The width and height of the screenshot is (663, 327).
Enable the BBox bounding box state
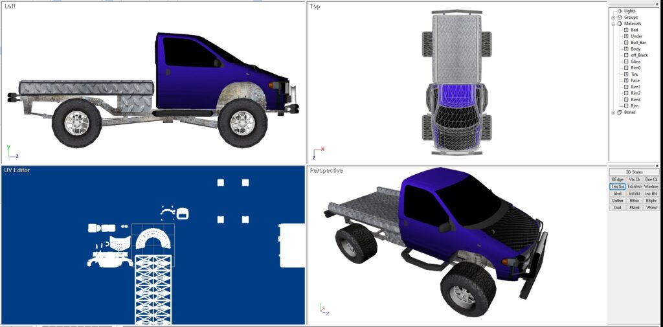coord(634,201)
